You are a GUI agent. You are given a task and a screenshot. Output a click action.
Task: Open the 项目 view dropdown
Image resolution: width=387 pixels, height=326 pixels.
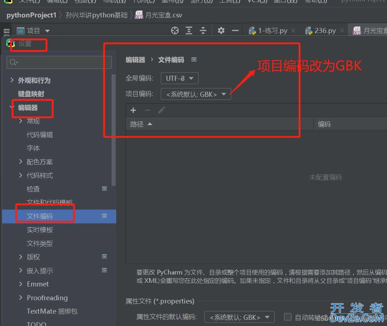47,31
